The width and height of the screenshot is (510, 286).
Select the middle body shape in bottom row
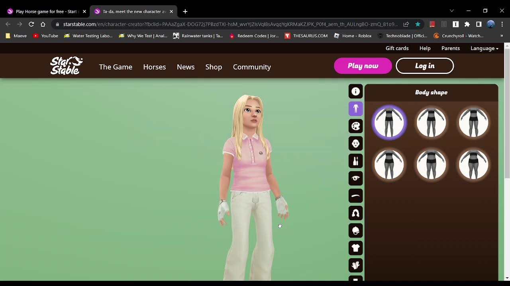(431, 164)
